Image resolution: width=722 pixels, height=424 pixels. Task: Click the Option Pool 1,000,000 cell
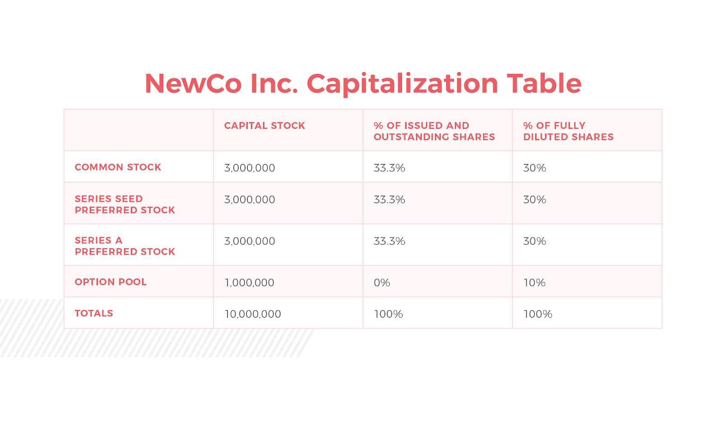[x=249, y=283]
